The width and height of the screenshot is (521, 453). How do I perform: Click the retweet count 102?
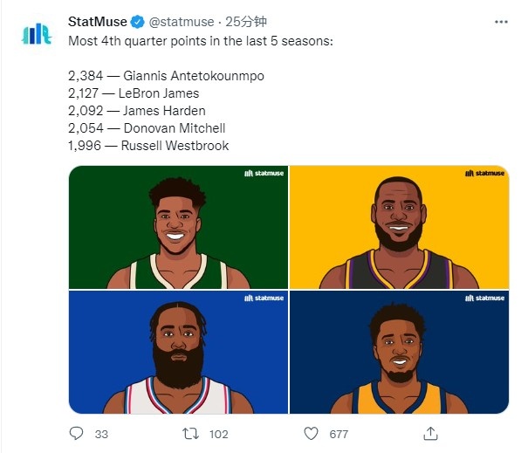(x=219, y=434)
